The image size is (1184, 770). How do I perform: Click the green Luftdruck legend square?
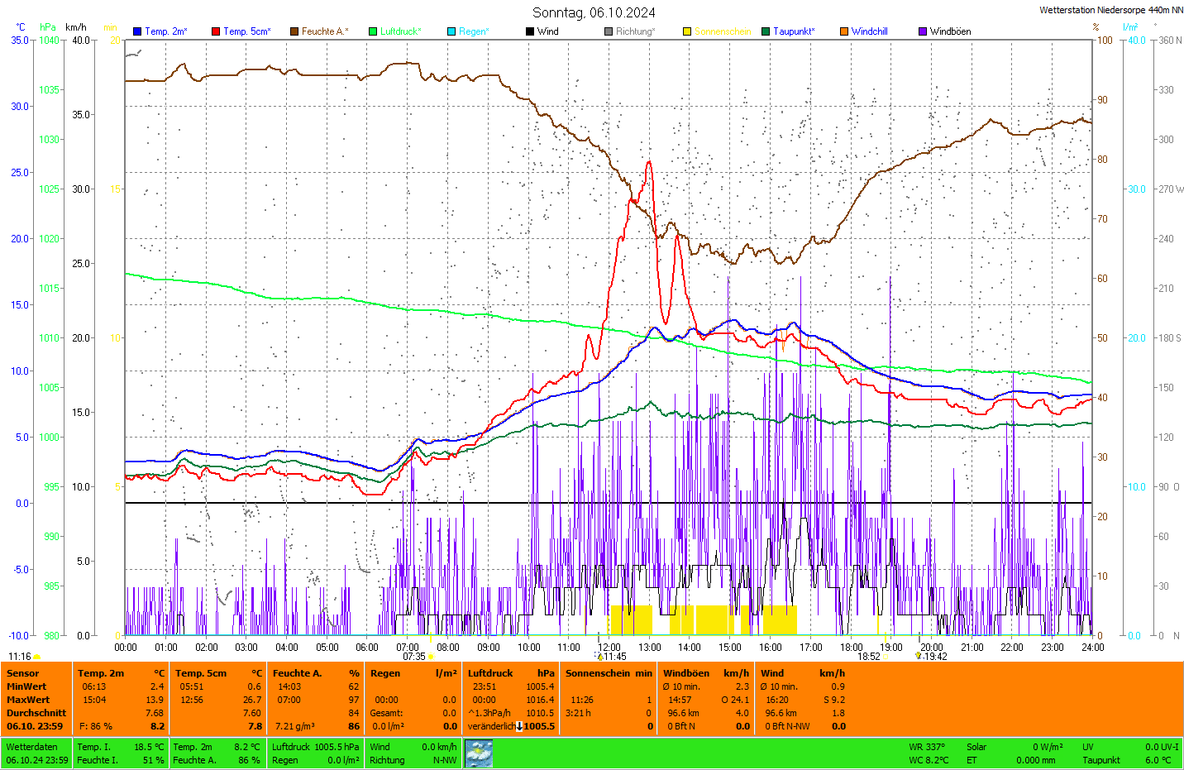click(373, 31)
